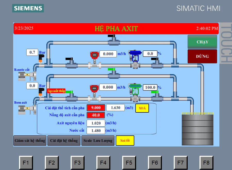Image resolution: width=232 pixels, height=170 pixels.
Task: Click the water line pressure sensor icon
Action: [x=41, y=59]
